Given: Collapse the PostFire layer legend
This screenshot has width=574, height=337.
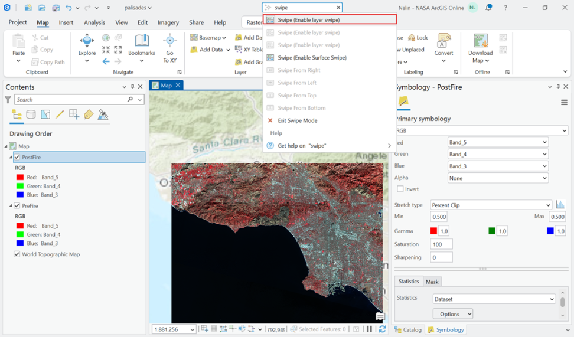Looking at the screenshot, I should click(x=11, y=158).
